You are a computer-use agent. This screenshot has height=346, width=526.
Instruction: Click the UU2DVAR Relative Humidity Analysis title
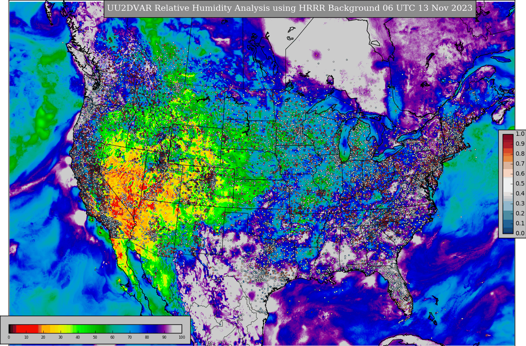290,8
